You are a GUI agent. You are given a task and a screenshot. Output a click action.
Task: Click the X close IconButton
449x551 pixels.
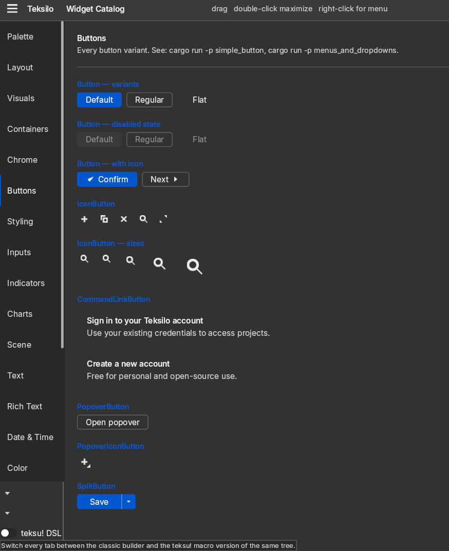point(124,219)
